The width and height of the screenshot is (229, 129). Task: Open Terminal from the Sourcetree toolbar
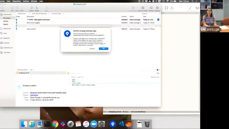151,9
